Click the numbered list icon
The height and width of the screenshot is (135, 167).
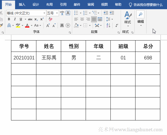click(x=85, y=13)
